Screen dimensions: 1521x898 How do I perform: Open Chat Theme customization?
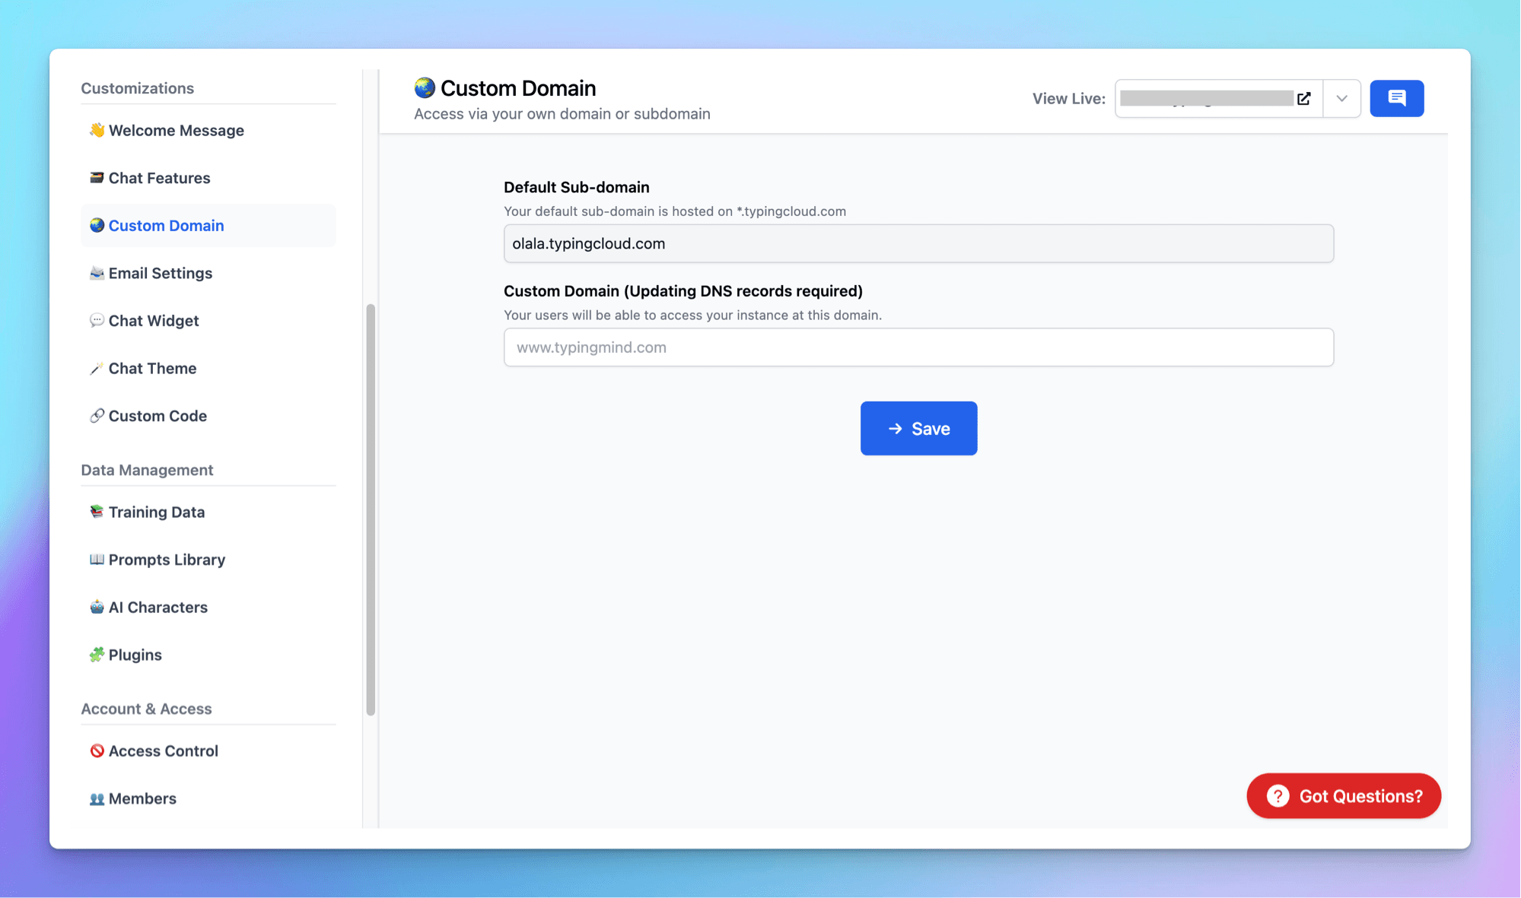208,368
